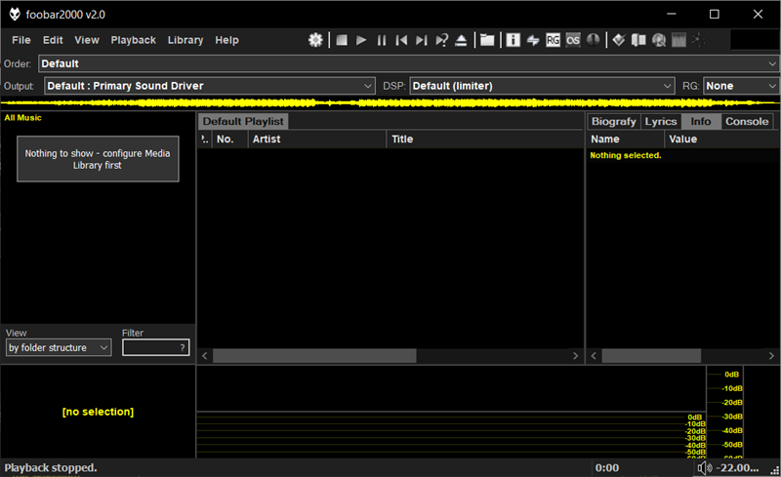Start playback with the Play icon

361,40
